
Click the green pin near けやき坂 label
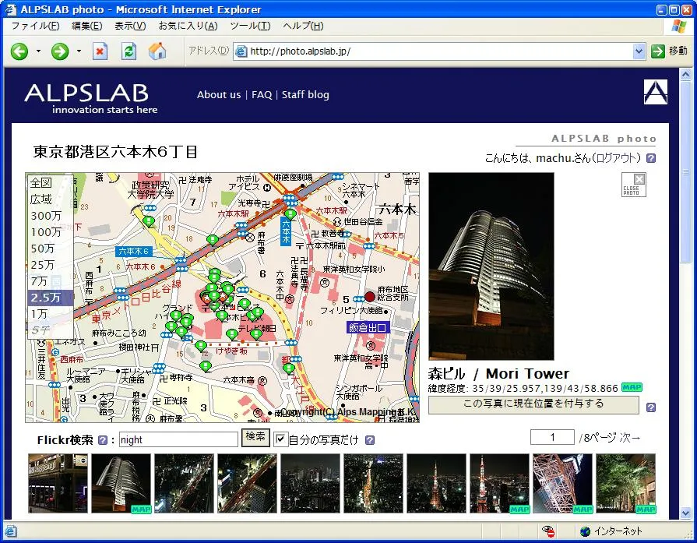tap(201, 346)
